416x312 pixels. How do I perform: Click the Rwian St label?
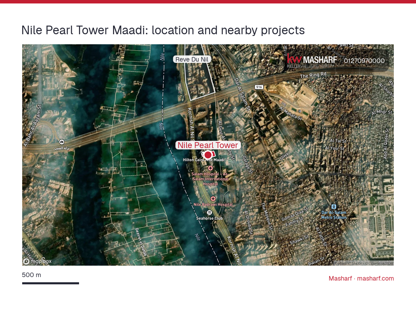tap(316, 261)
